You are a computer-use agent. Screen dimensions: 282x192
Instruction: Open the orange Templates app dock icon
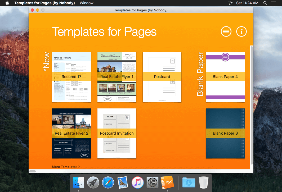click(x=167, y=182)
